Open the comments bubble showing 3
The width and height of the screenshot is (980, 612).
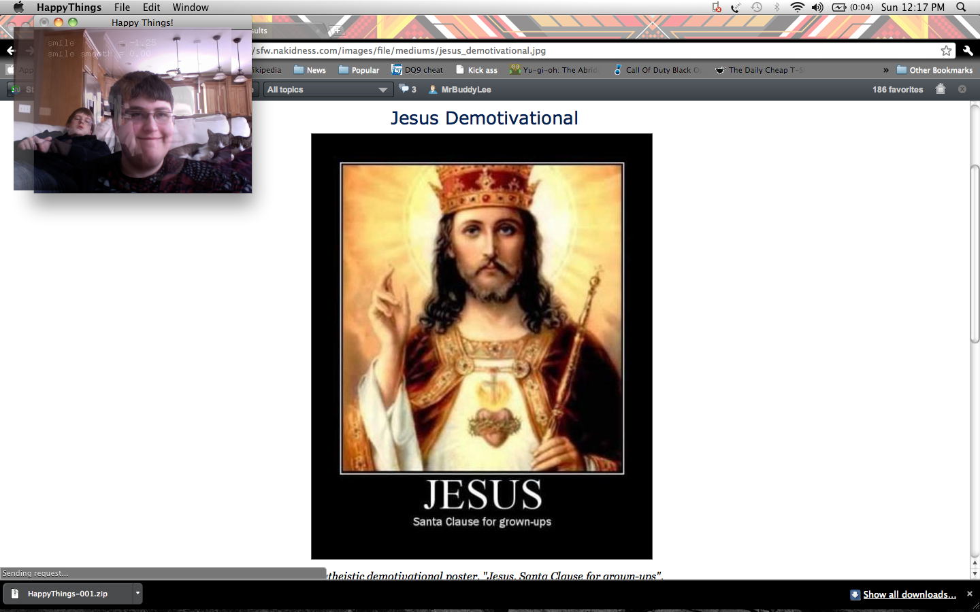[x=407, y=89]
